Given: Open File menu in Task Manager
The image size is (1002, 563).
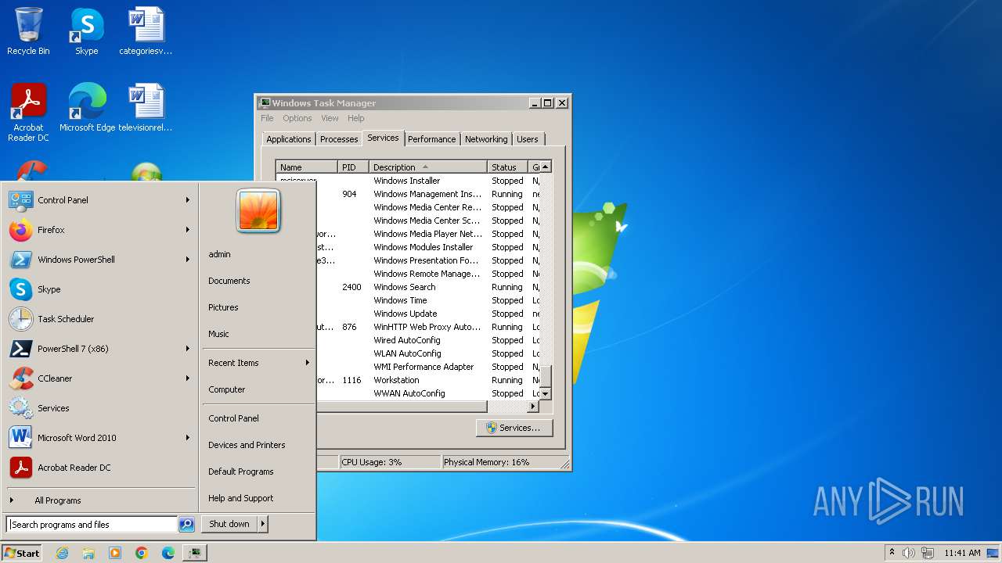Looking at the screenshot, I should pos(267,118).
